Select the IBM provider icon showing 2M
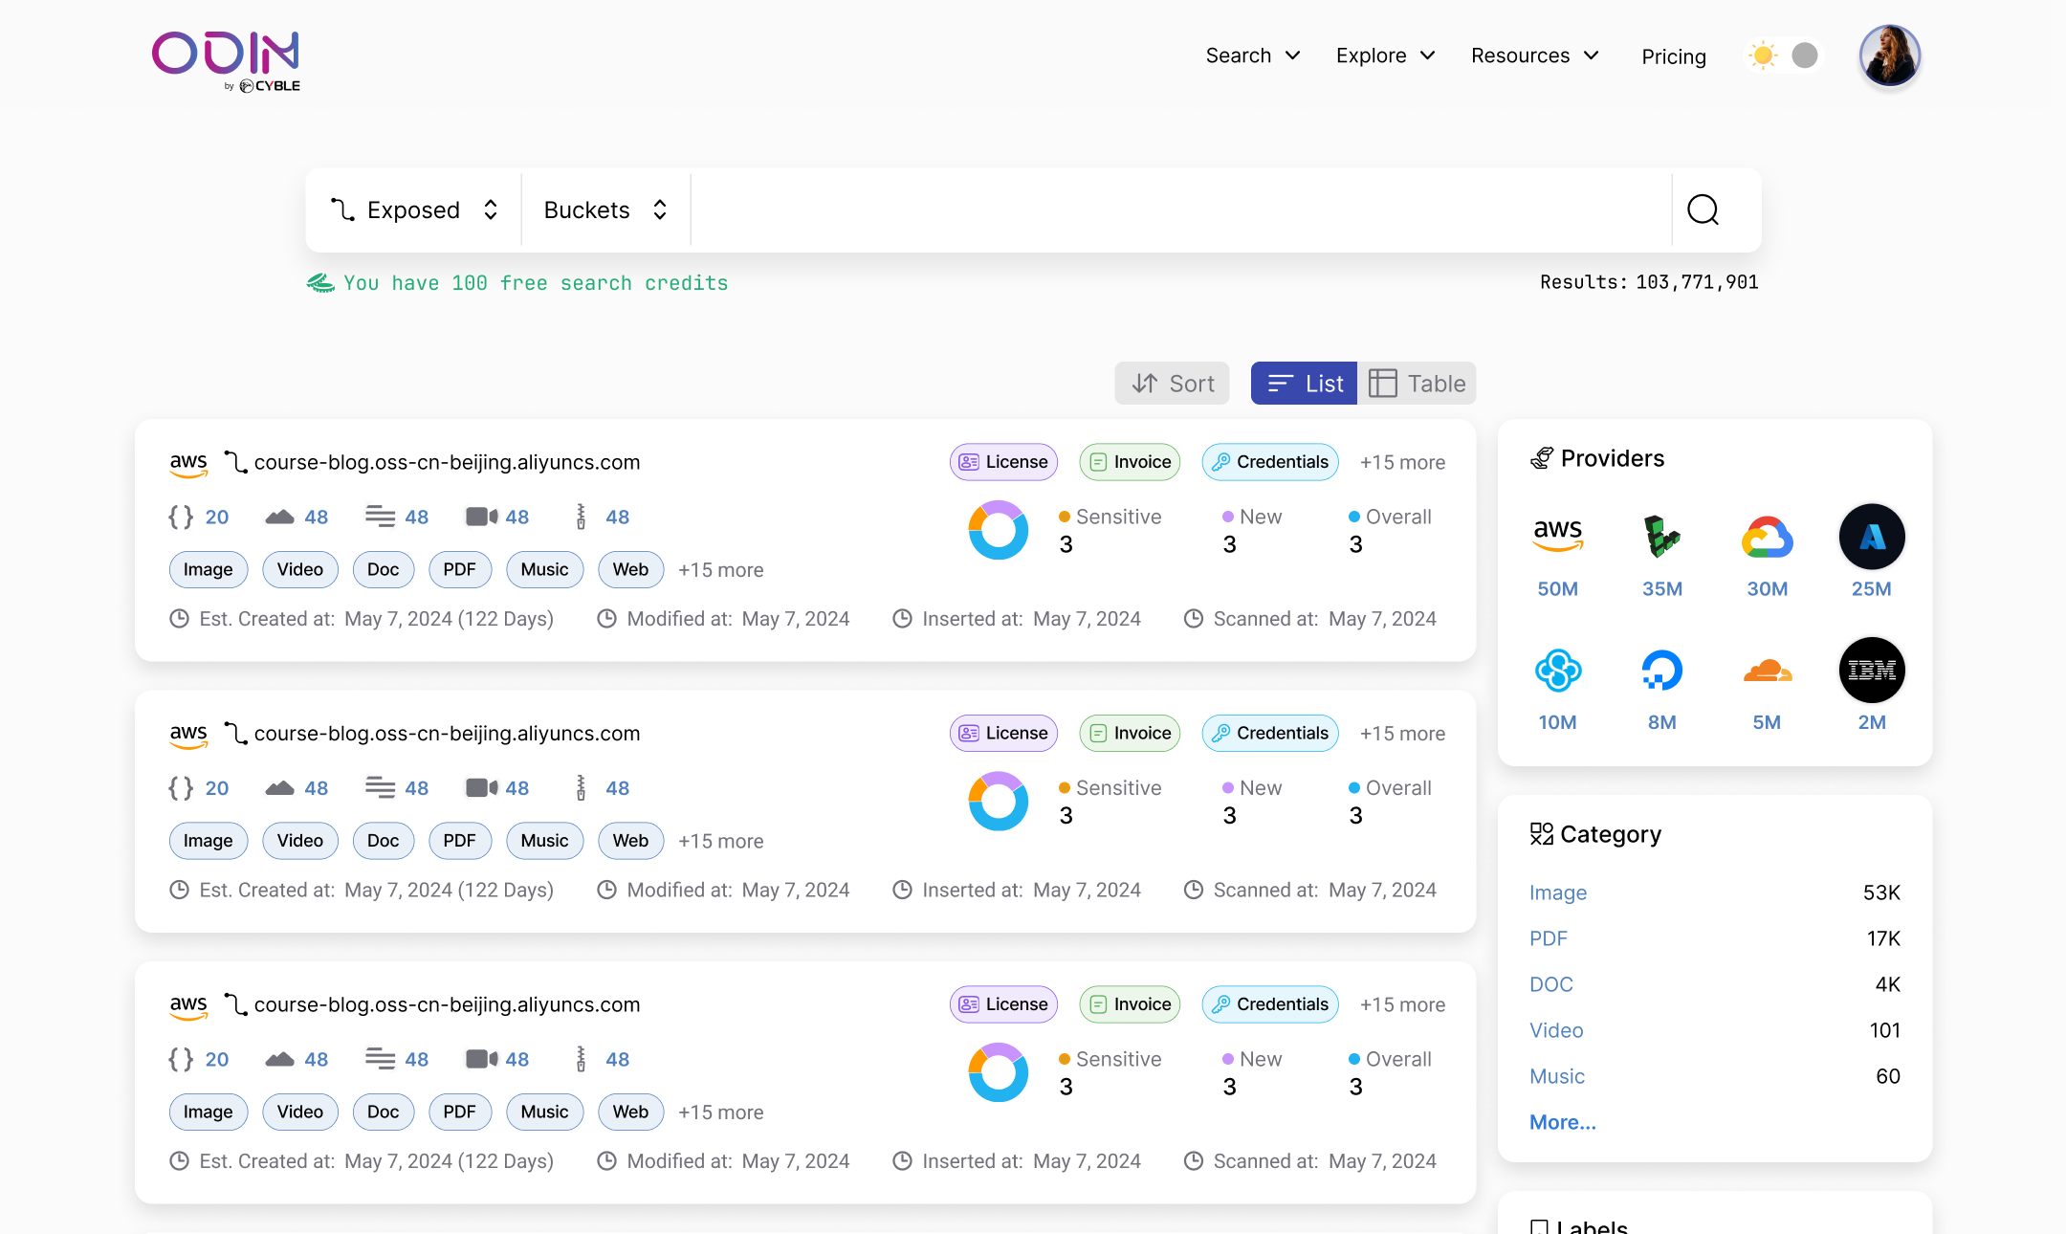Viewport: 2066px width, 1234px height. (x=1872, y=670)
